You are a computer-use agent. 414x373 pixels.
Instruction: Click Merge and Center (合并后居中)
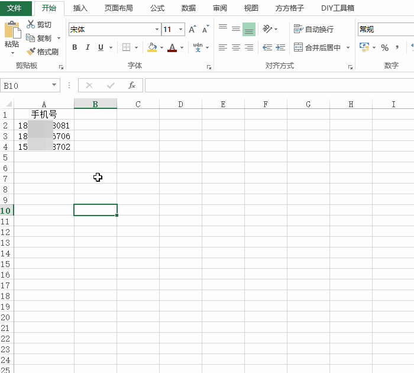(x=317, y=47)
